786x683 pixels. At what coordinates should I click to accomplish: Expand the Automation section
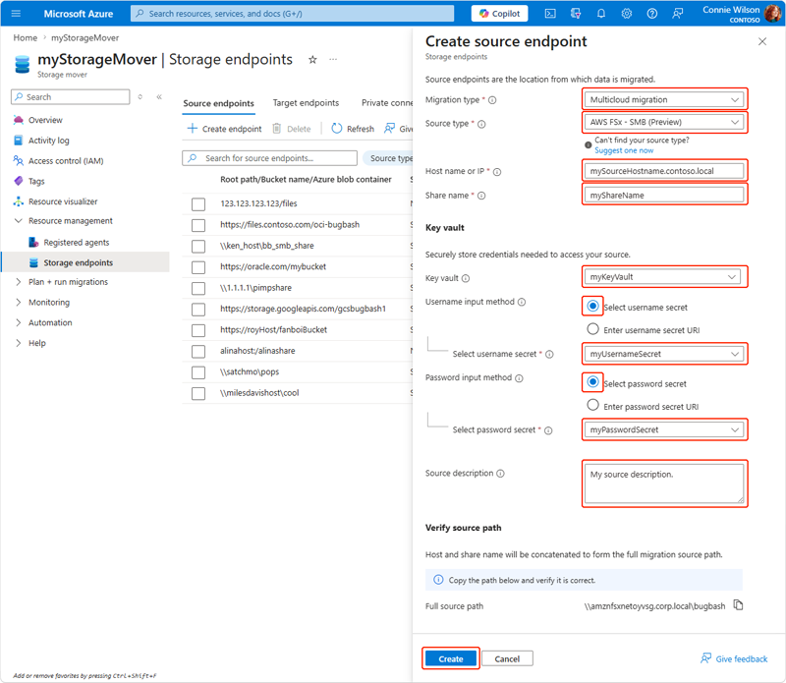point(18,323)
